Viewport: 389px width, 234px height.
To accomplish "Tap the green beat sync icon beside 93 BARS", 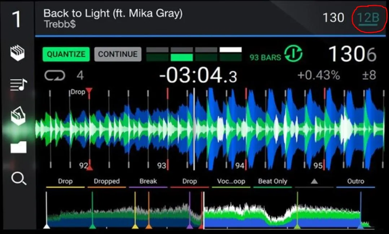I will 293,54.
